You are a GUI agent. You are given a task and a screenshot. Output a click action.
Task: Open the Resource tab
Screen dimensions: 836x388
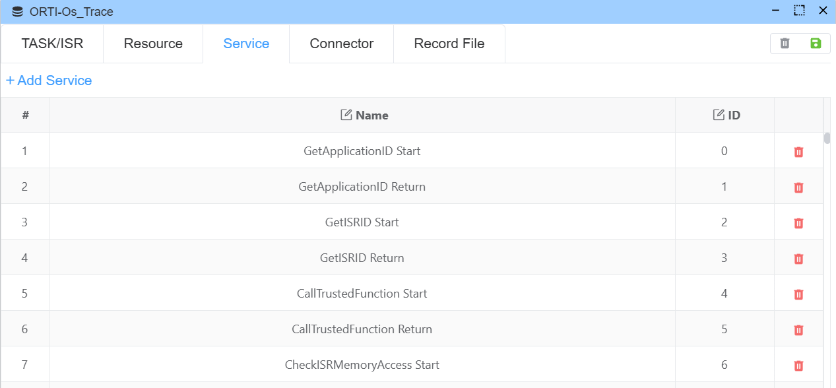(153, 44)
